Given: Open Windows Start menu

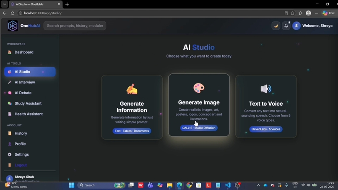Looking at the screenshot, I should [x=72, y=185].
